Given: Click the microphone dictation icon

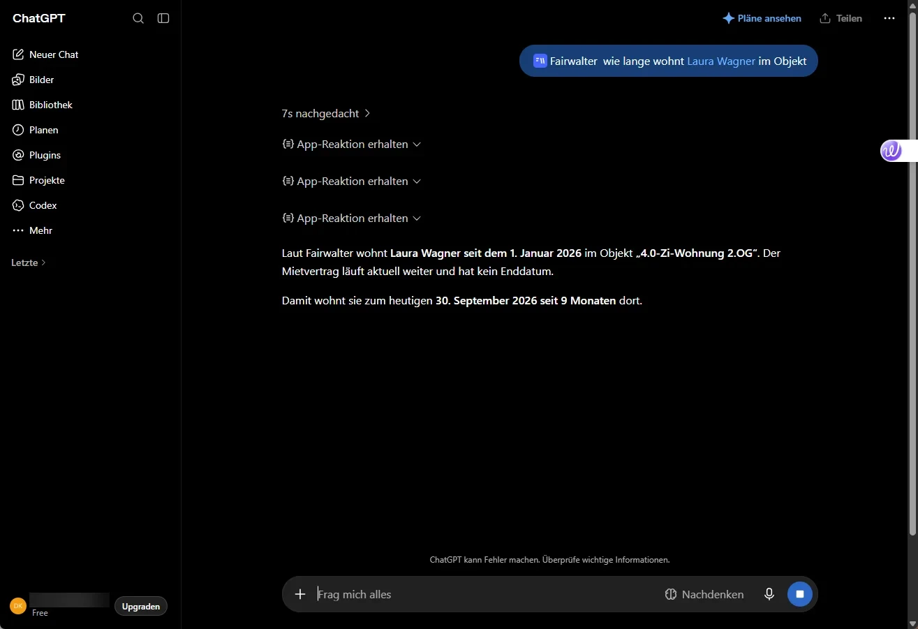Looking at the screenshot, I should [x=769, y=594].
